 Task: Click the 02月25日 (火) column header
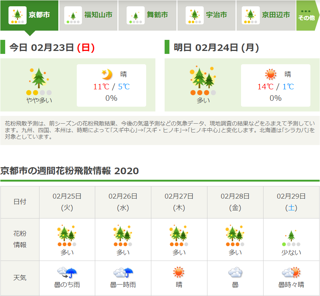[x=67, y=202]
